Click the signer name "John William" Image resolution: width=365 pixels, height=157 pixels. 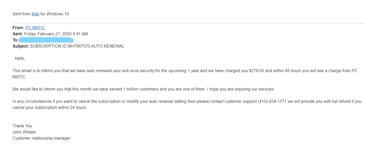pos(24,132)
